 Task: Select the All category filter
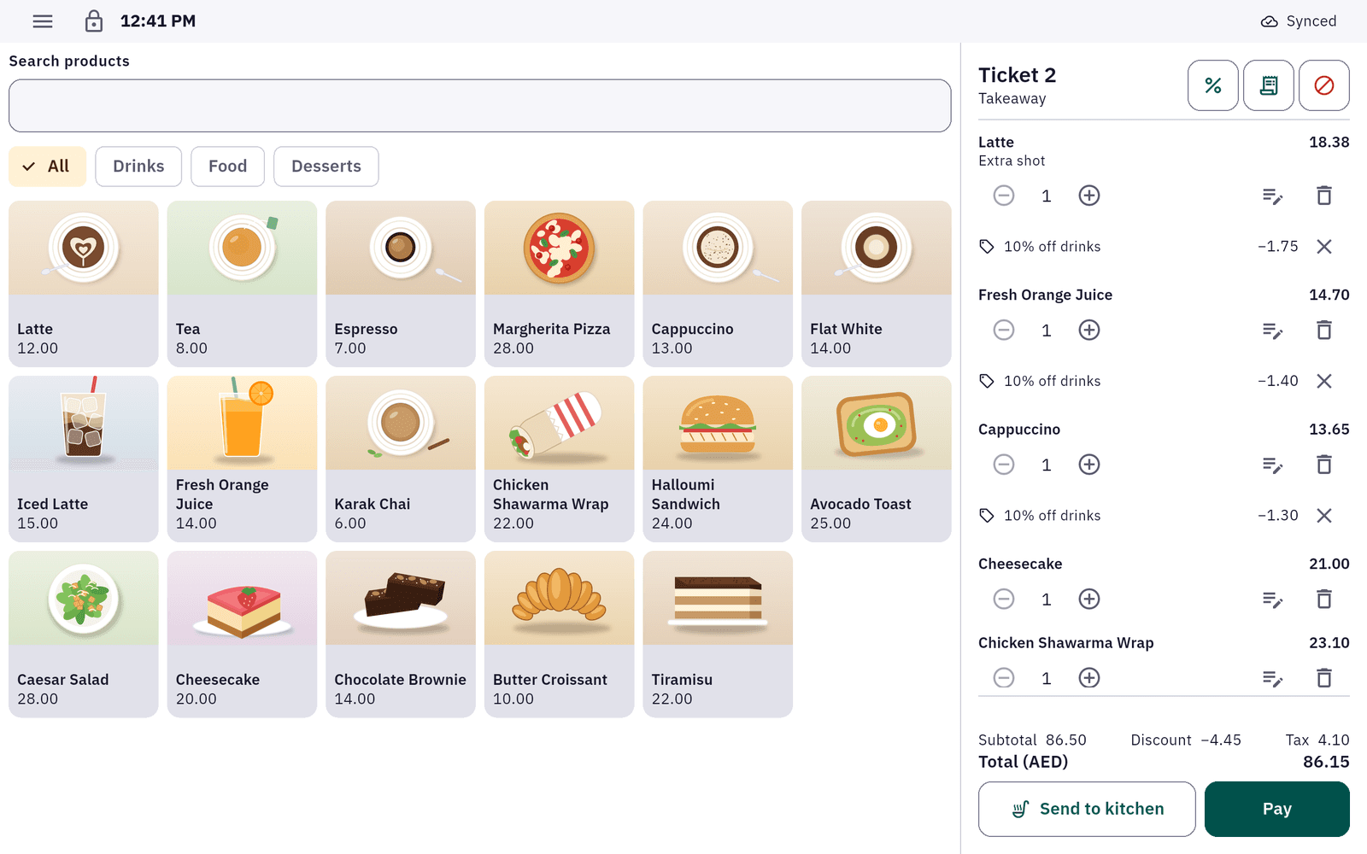47,167
